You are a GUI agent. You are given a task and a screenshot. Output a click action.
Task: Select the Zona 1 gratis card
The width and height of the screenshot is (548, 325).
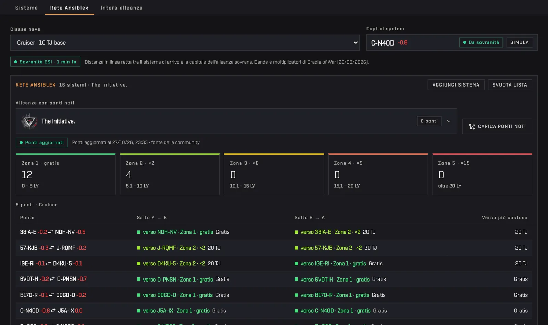(x=65, y=174)
